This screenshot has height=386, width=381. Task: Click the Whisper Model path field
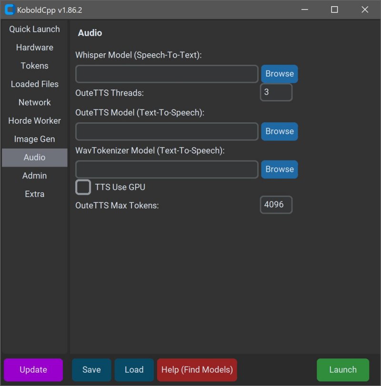[x=167, y=74]
